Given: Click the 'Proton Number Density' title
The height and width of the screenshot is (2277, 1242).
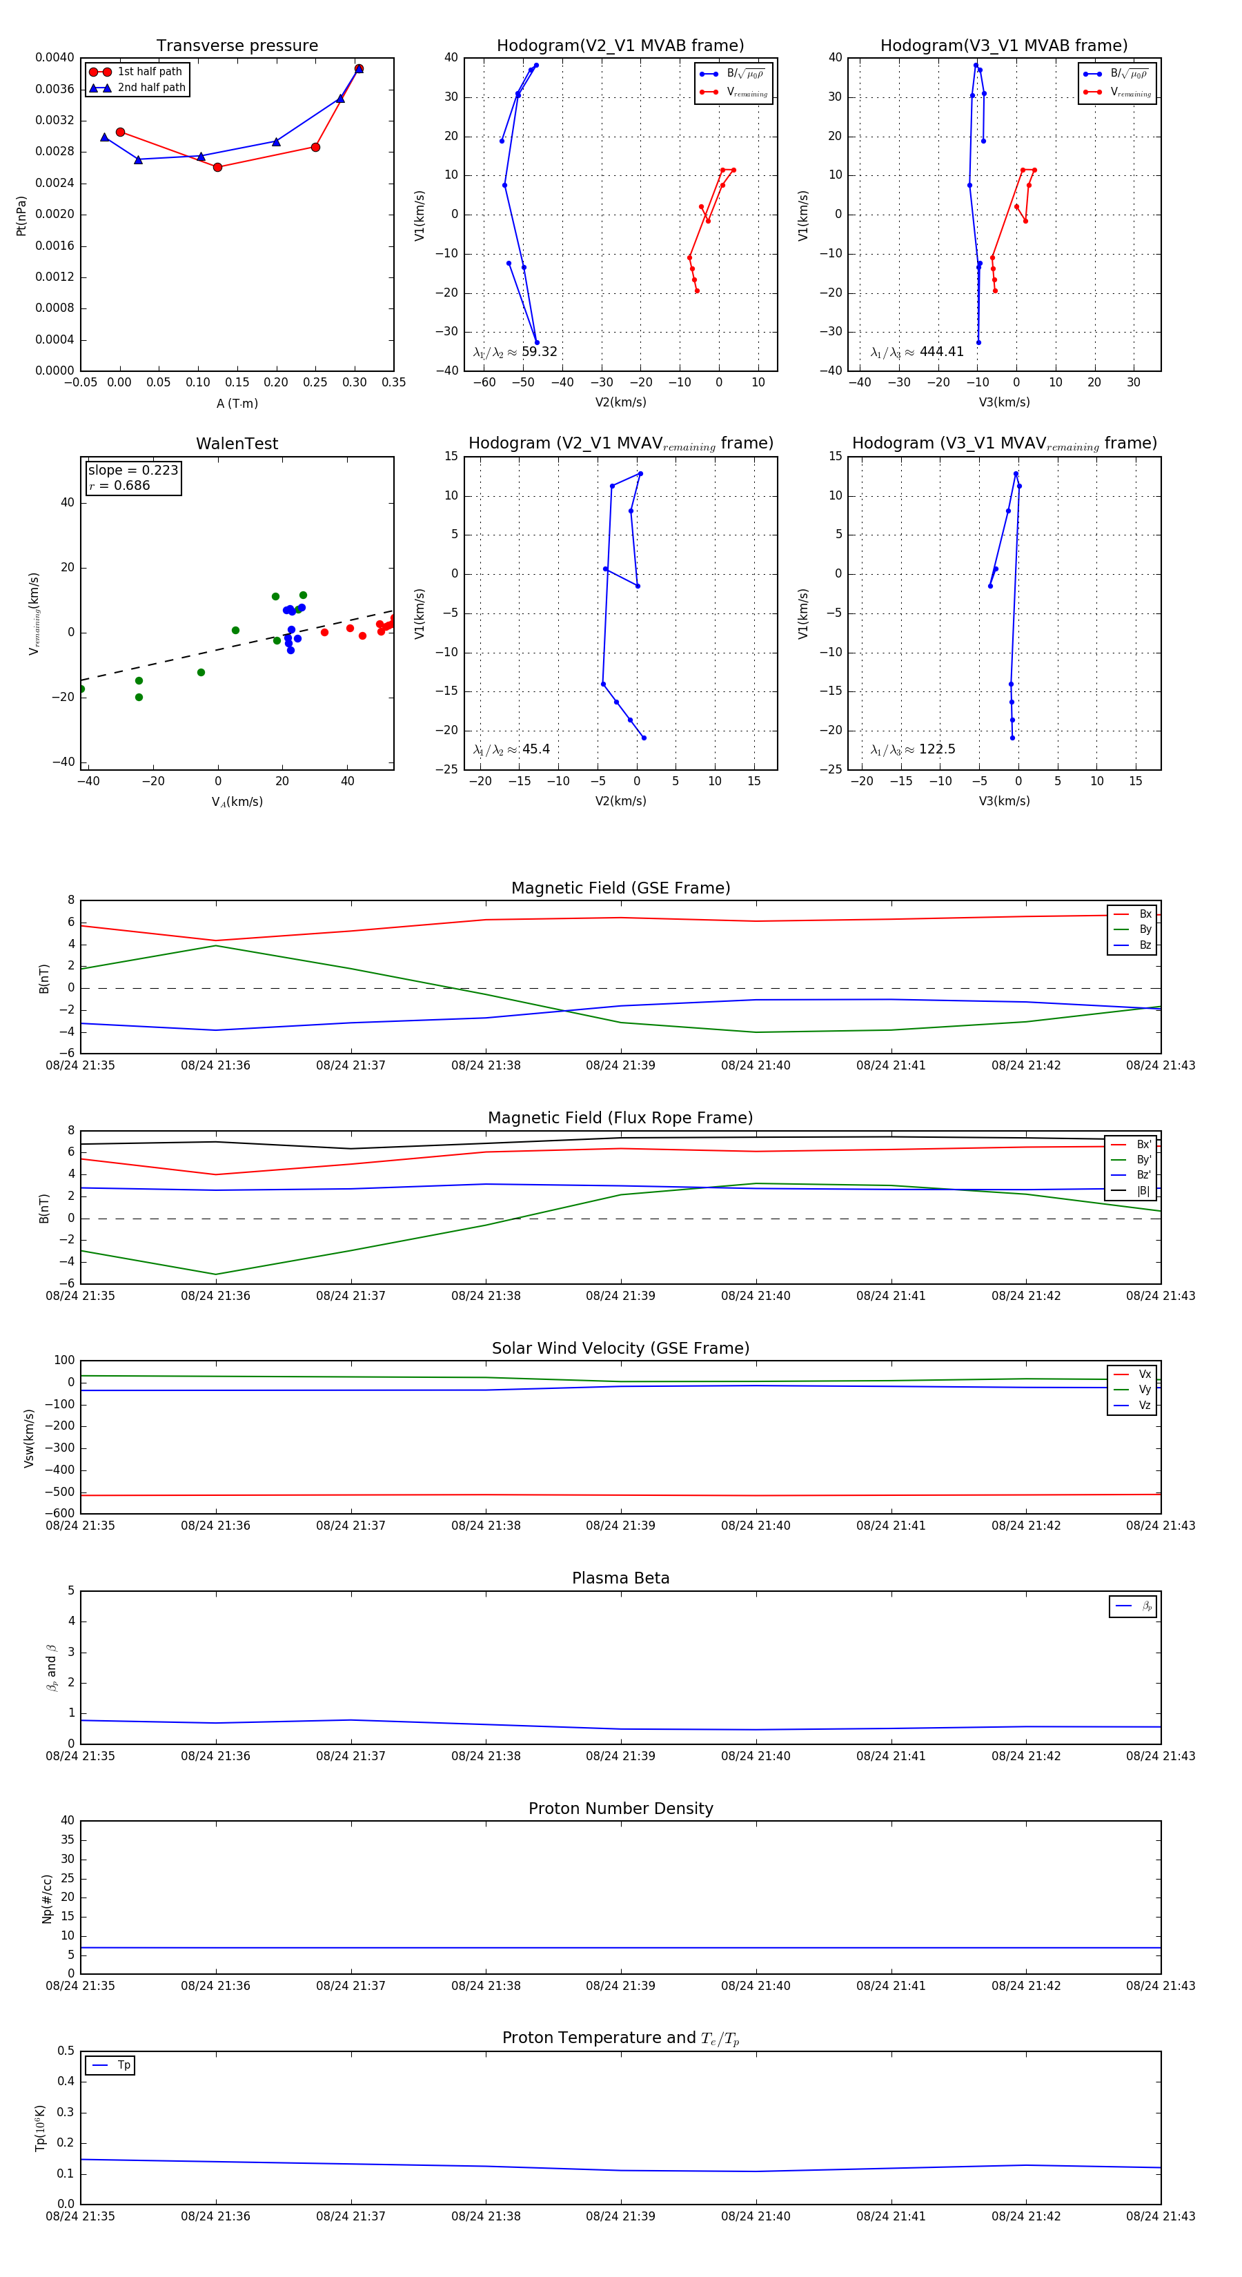Looking at the screenshot, I should (620, 1808).
